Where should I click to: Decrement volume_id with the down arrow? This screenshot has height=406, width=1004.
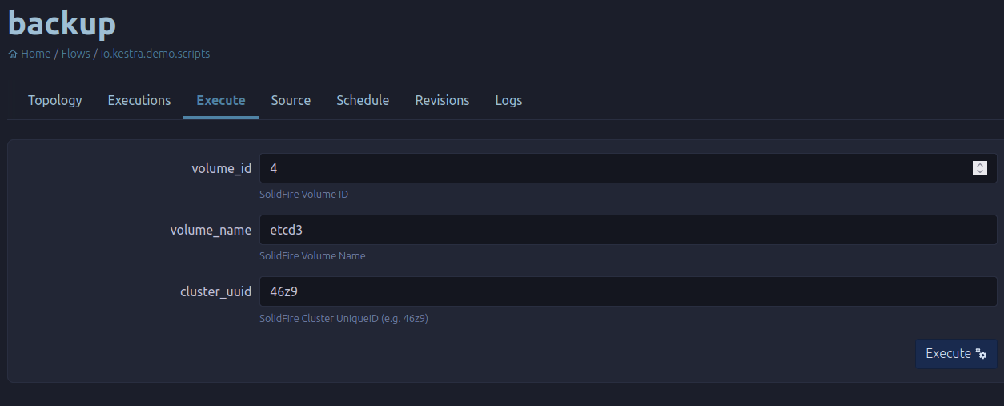click(x=980, y=171)
